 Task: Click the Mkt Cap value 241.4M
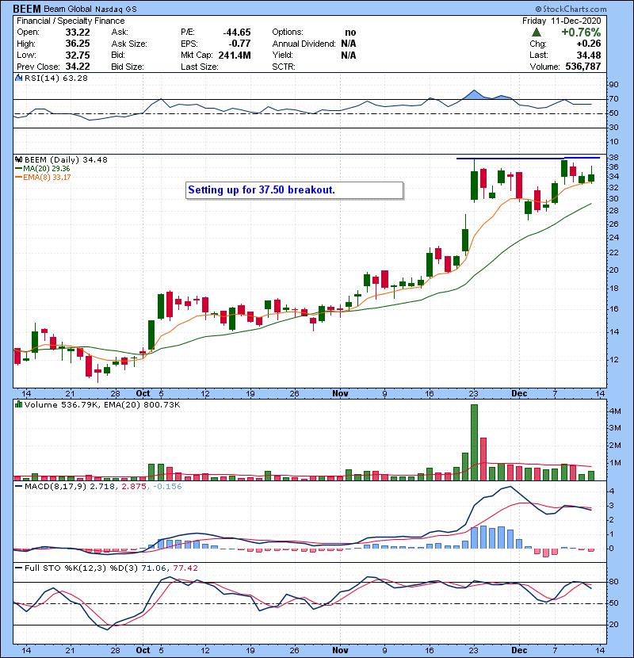click(x=235, y=55)
